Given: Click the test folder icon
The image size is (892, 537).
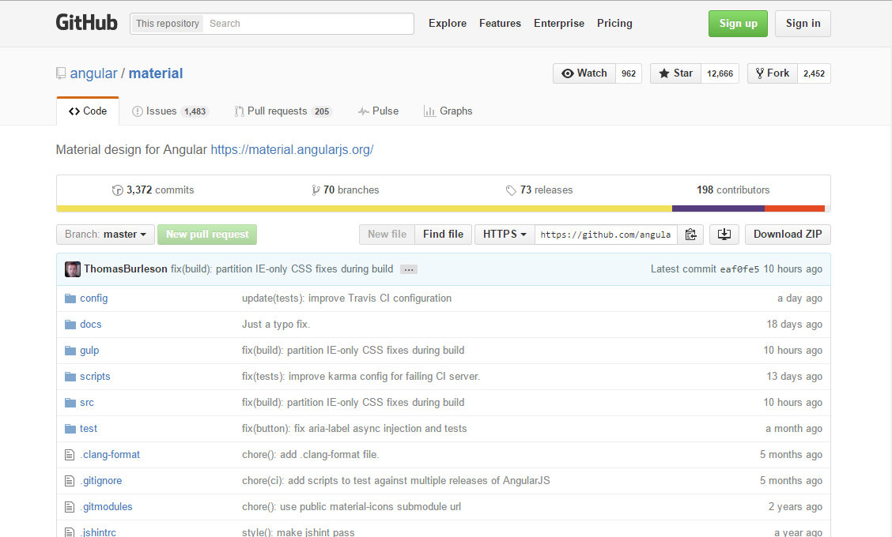Looking at the screenshot, I should point(70,429).
